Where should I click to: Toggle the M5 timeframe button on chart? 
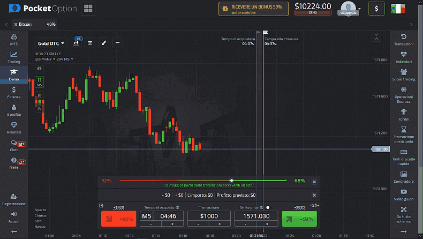[x=39, y=82]
